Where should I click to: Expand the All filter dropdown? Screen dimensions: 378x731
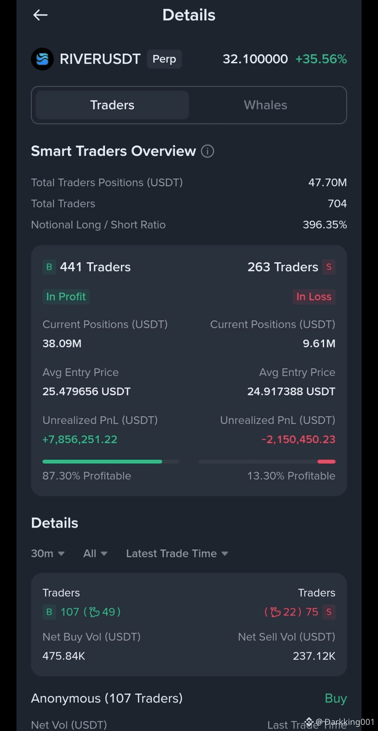[x=95, y=554]
